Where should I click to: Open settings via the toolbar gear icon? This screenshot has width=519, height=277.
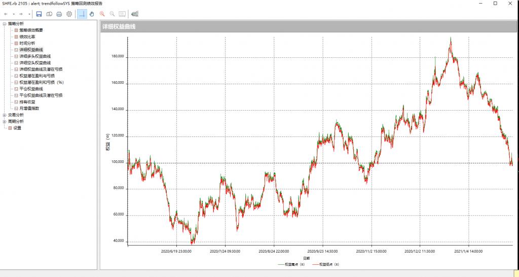pos(69,14)
